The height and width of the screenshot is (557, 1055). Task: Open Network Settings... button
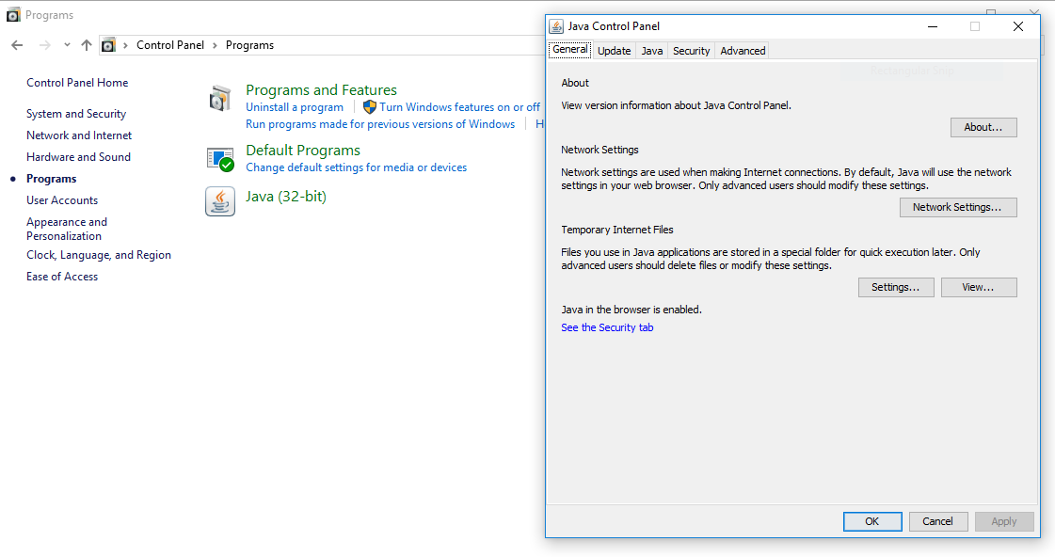point(958,207)
